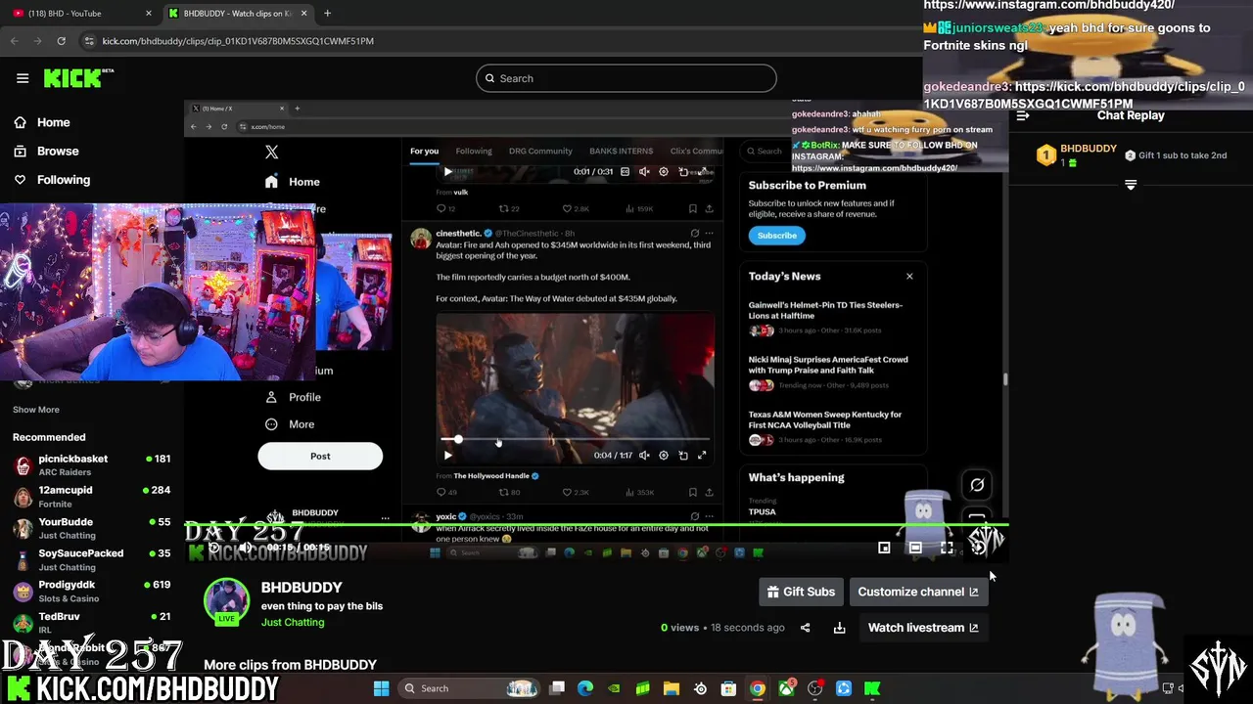1253x704 pixels.
Task: Click Subscribe under Subscribe to Premium
Action: pos(776,236)
